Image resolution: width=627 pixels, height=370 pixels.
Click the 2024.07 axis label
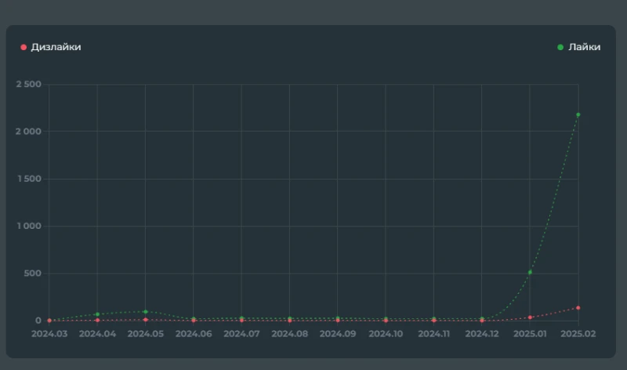241,334
